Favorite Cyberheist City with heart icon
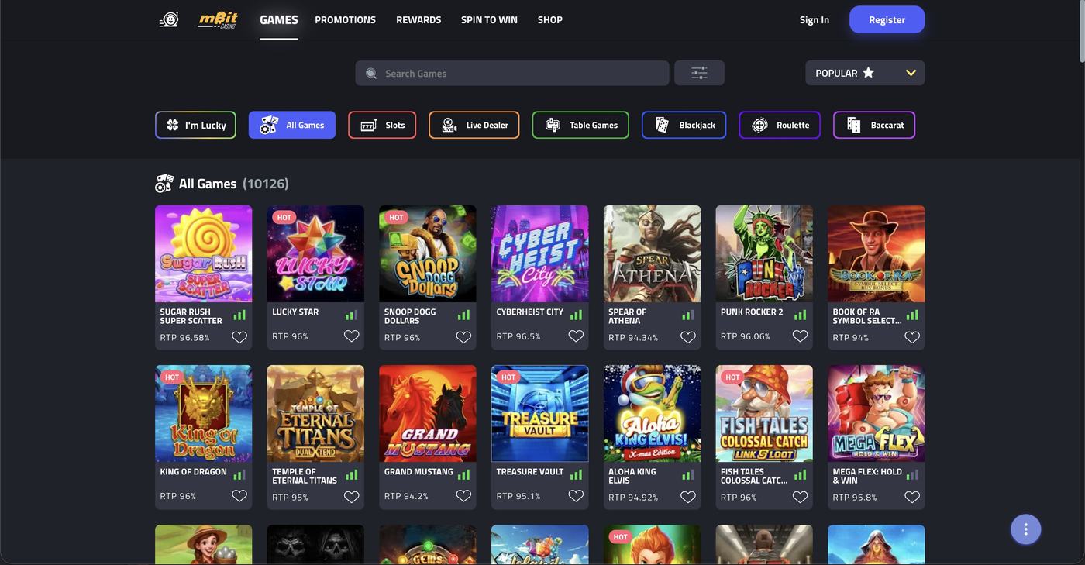The width and height of the screenshot is (1085, 565). pos(576,336)
